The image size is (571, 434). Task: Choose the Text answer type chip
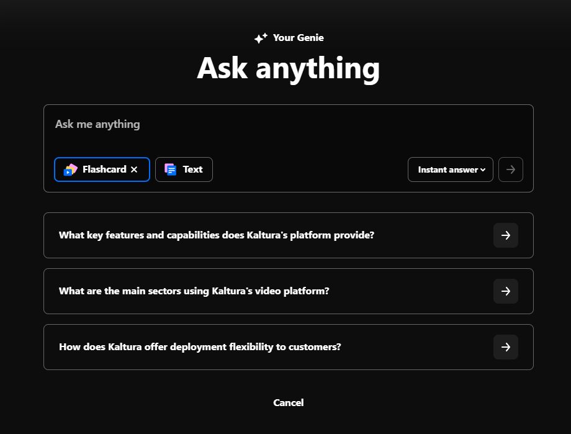coord(184,170)
